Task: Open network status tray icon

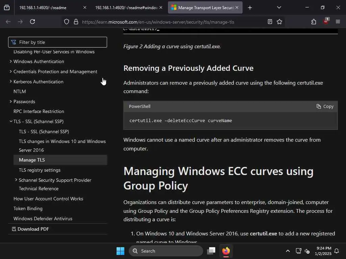Action: click(298, 251)
